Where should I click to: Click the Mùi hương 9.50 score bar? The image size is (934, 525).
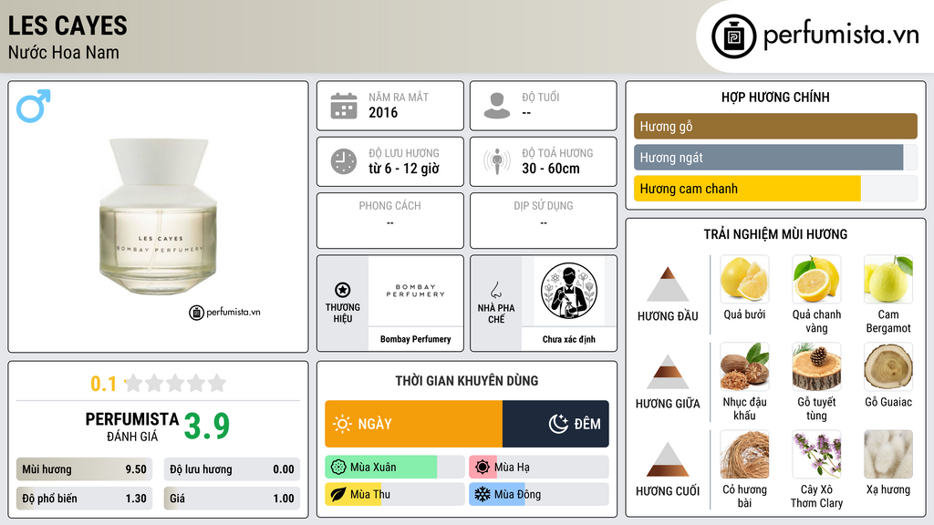coord(84,469)
